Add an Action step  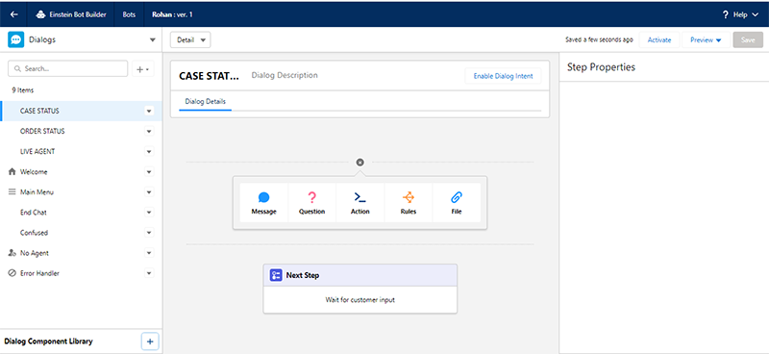click(360, 203)
